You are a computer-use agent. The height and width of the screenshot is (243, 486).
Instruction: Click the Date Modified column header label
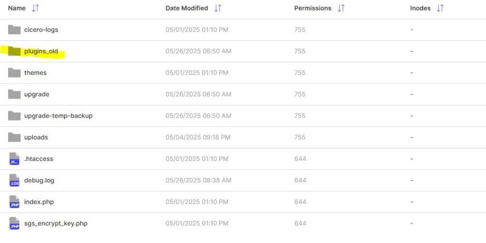click(x=187, y=8)
